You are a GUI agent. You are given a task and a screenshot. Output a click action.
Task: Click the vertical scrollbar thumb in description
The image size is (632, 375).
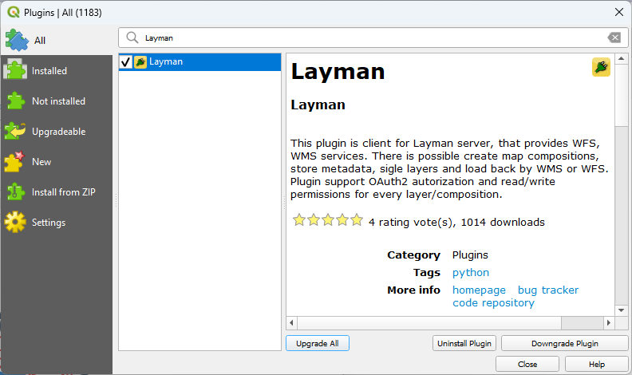621,96
